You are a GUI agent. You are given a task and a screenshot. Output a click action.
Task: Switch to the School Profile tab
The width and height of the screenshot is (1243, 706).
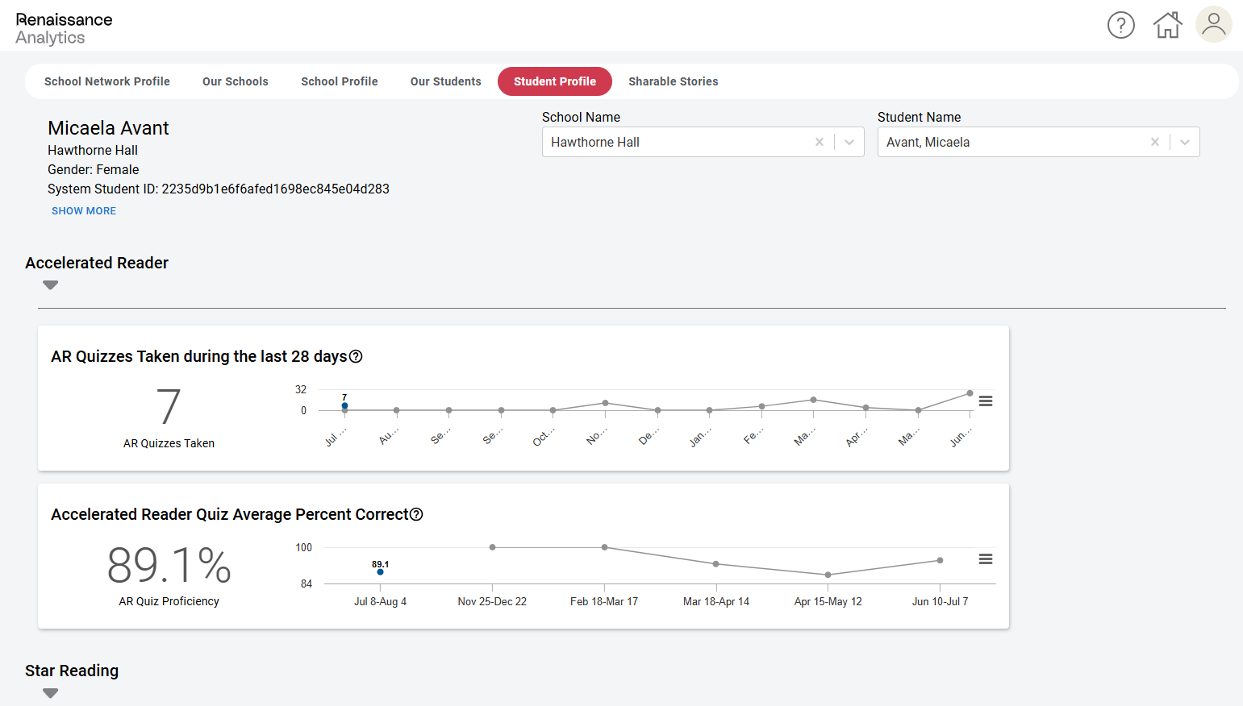340,81
